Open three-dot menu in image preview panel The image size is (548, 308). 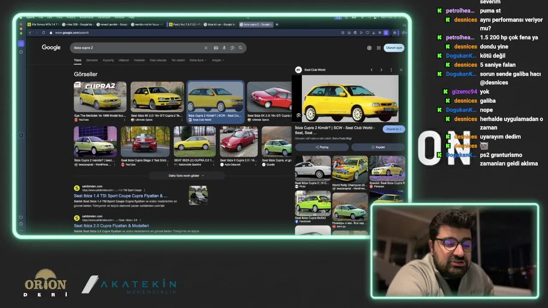pyautogui.click(x=391, y=70)
